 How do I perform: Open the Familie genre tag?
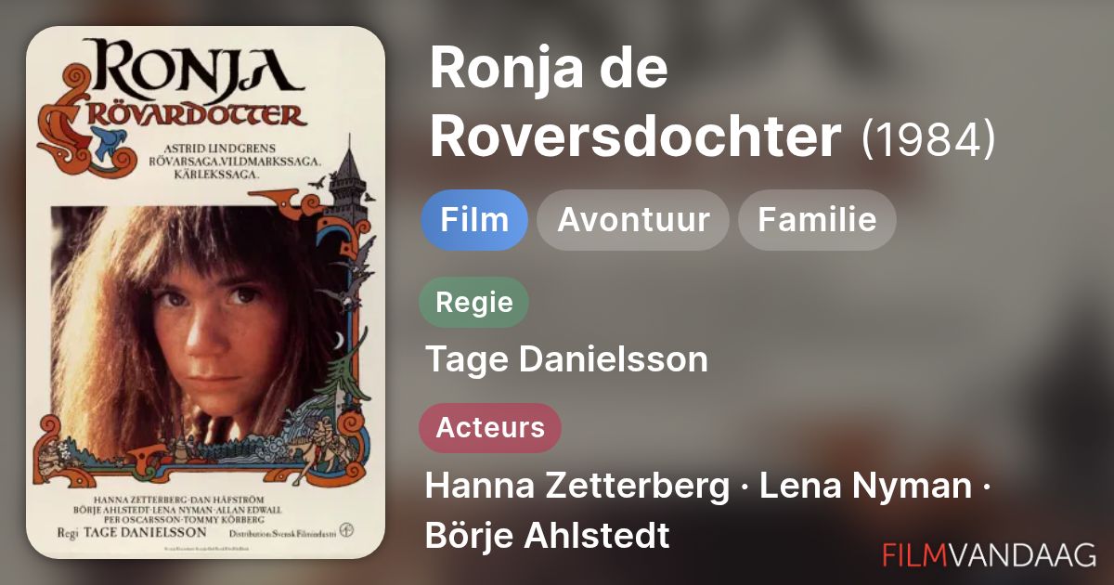click(817, 220)
